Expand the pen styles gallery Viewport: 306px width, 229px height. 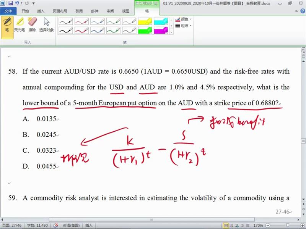tap(171, 32)
